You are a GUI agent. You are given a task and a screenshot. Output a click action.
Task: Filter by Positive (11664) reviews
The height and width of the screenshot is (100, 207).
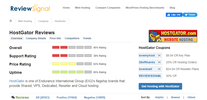pos(67,98)
